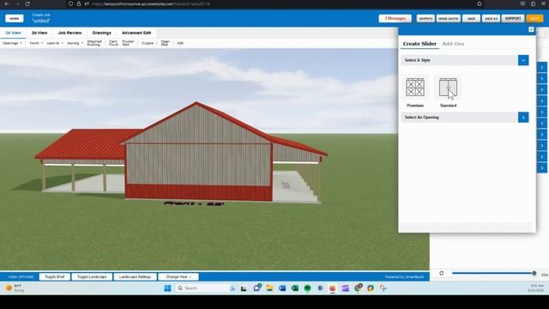The height and width of the screenshot is (309, 549).
Task: Expand the Openings dropdown
Action: point(12,43)
